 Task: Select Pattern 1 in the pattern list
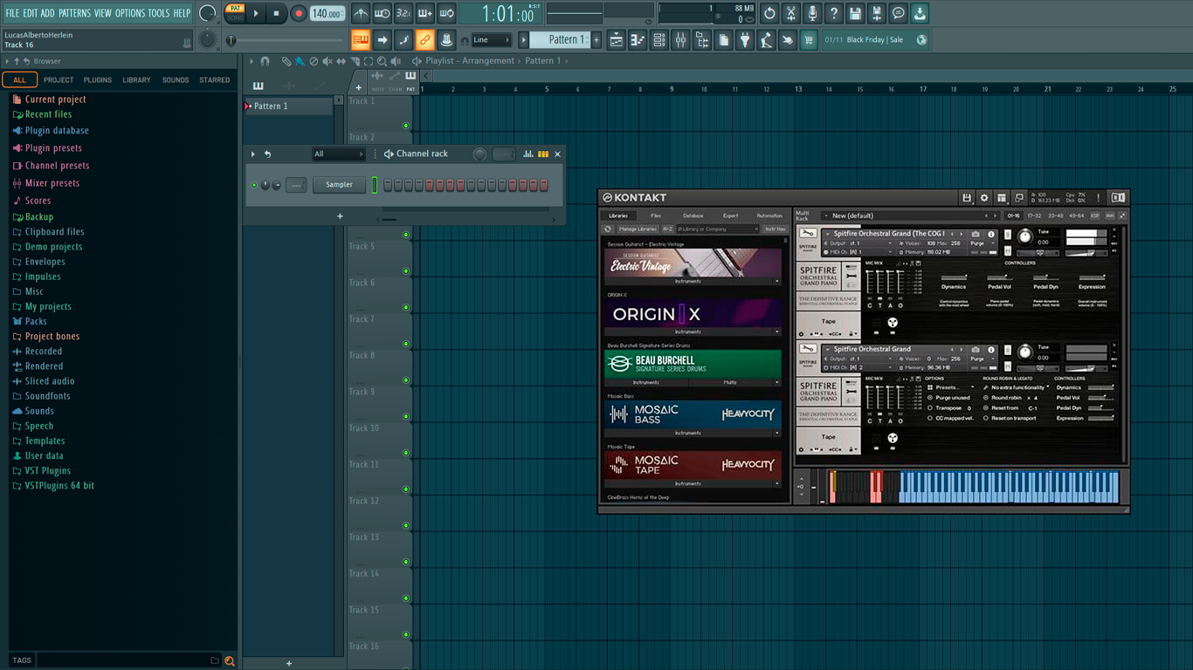[288, 106]
